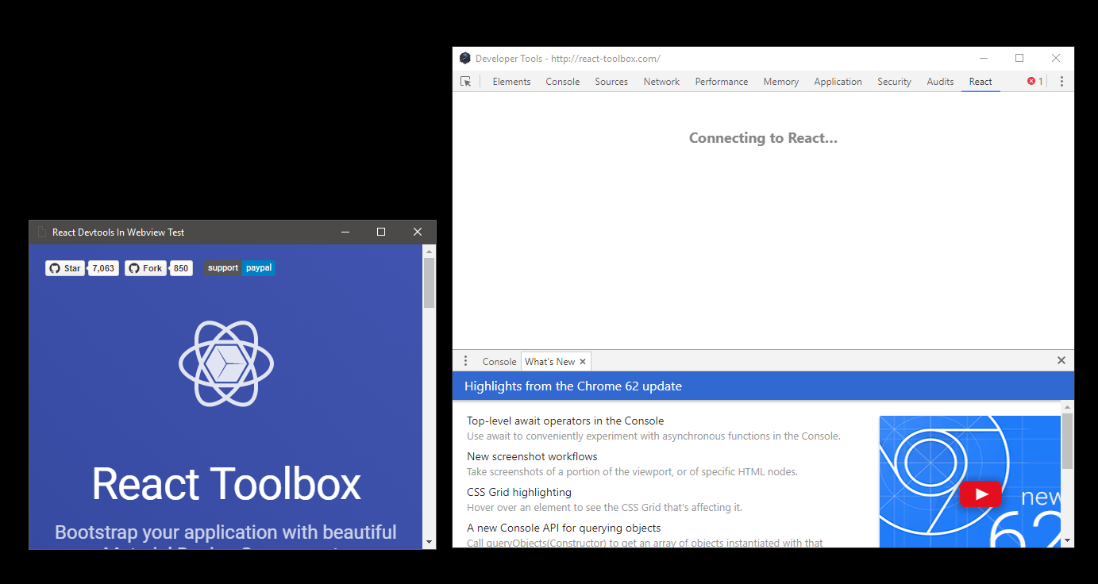Open the Application tab
The width and height of the screenshot is (1098, 584).
tap(838, 82)
